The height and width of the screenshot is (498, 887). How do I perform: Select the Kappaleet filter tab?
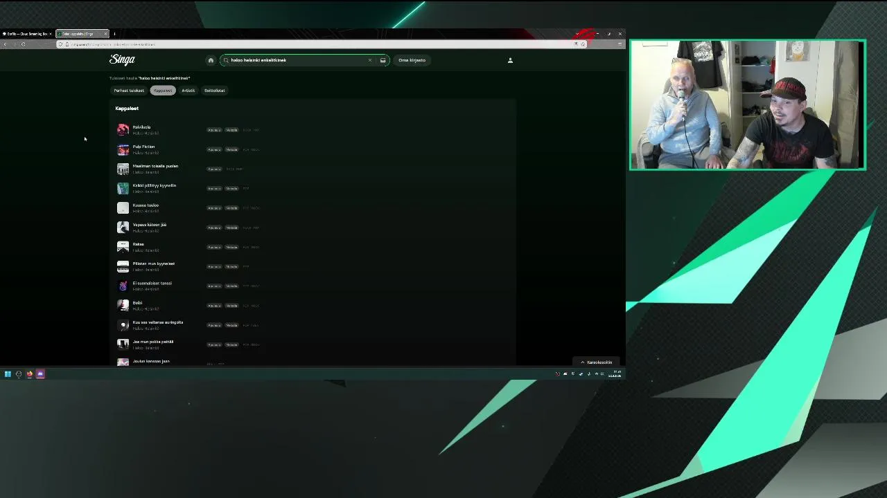(163, 91)
